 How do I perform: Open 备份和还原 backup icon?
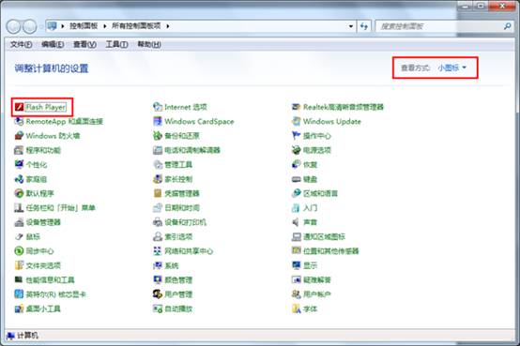coord(158,136)
